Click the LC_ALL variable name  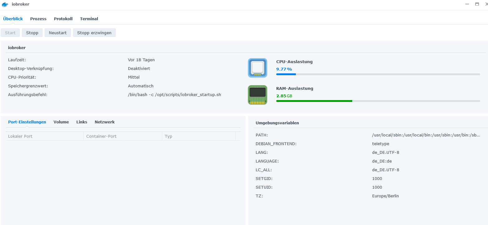click(264, 170)
